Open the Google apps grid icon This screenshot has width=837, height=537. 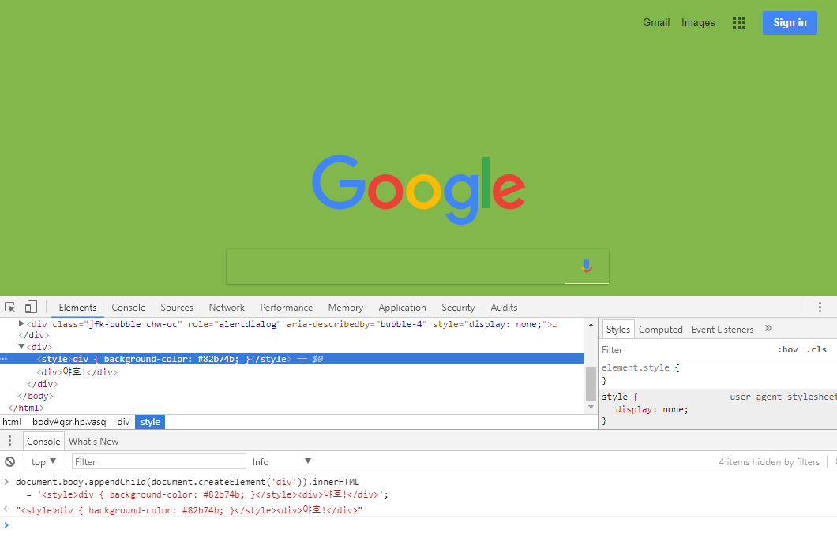tap(739, 23)
